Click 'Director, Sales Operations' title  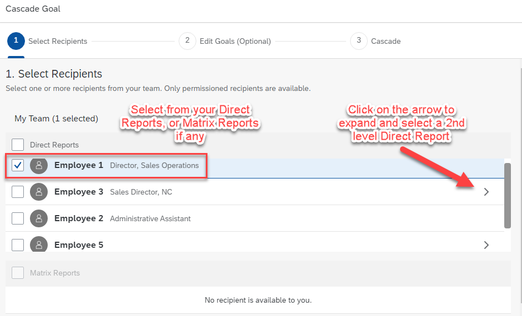coord(154,166)
